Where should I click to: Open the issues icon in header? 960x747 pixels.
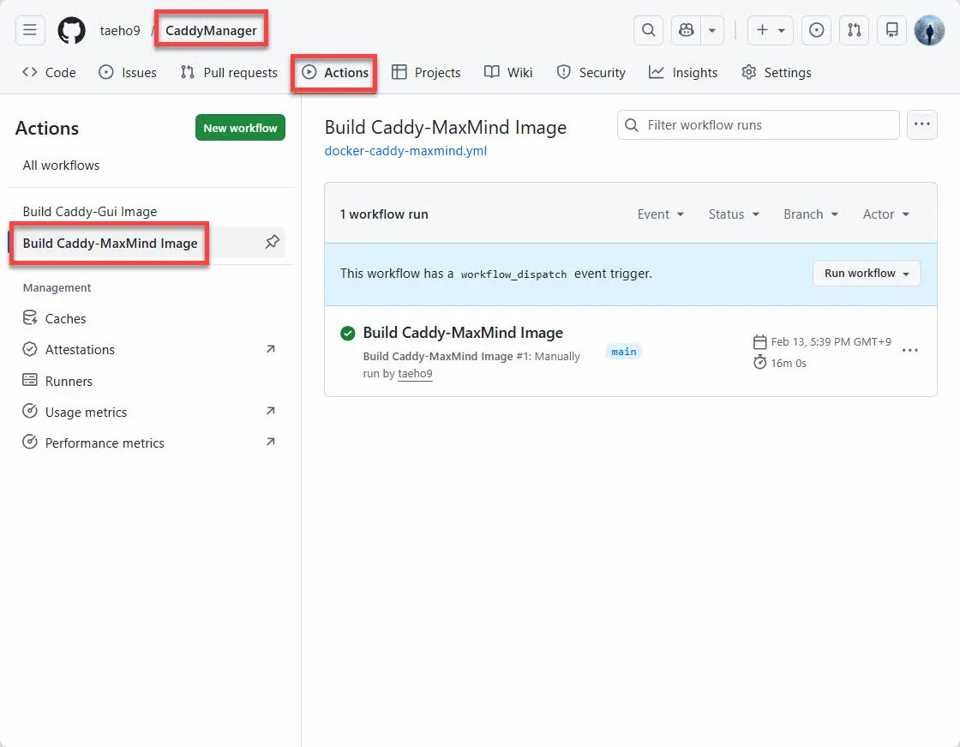[816, 30]
